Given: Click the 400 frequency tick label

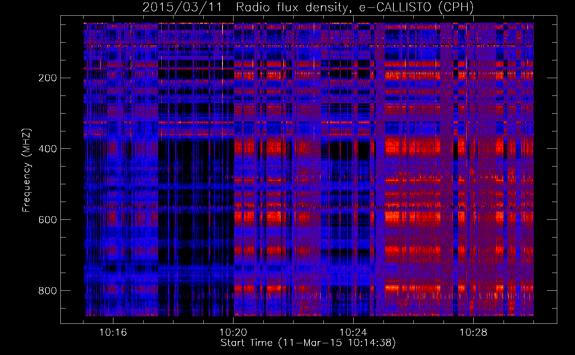Looking at the screenshot, I should point(47,149).
